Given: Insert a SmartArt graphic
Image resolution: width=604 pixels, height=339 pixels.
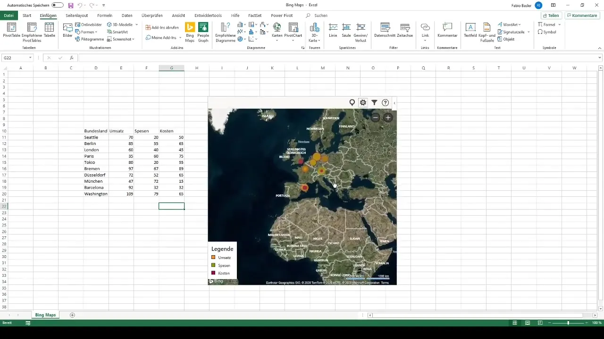Looking at the screenshot, I should pyautogui.click(x=117, y=32).
